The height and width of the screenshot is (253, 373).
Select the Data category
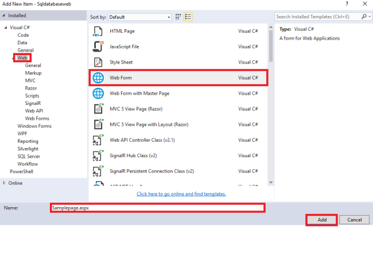point(22,43)
